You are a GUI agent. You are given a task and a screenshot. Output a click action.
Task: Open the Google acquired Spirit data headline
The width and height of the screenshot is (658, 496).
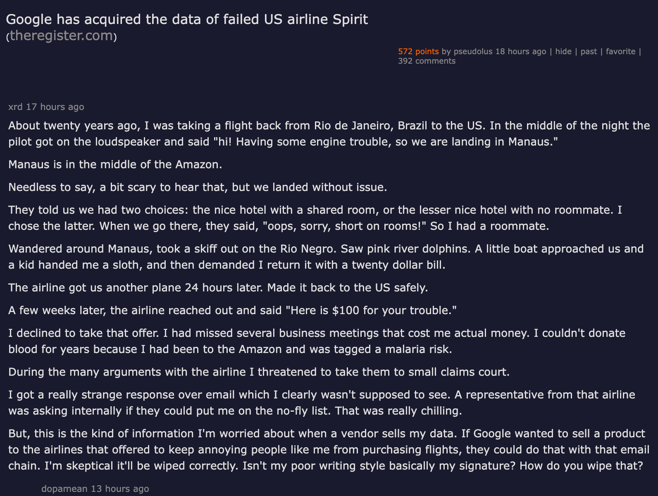click(x=187, y=19)
